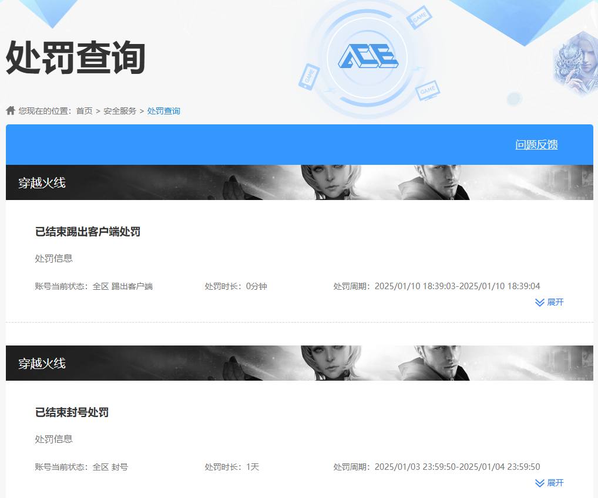Click status 全区 封号
Viewport: 598px width, 498px height.
110,467
